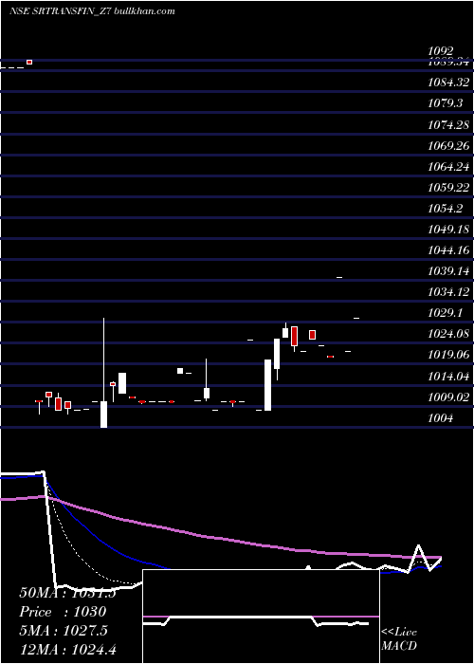Screen dimensions: 474x664
Task: Click the 1029.1 price axis label
Action: [x=445, y=312]
